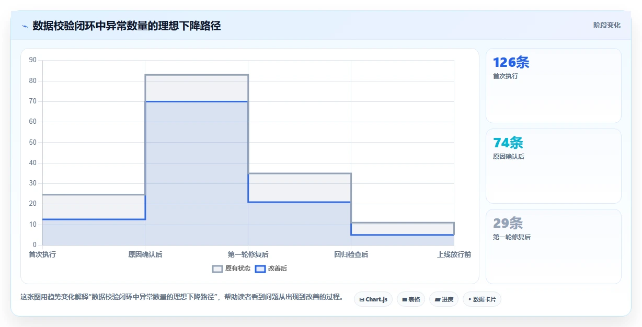The image size is (642, 327).
Task: Open the 74条 原因确认后 card
Action: coord(554,166)
